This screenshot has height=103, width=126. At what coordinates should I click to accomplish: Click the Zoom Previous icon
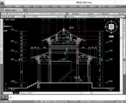pos(47,14)
